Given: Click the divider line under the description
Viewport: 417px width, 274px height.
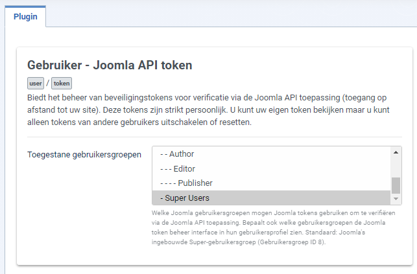Looking at the screenshot, I should (x=215, y=137).
